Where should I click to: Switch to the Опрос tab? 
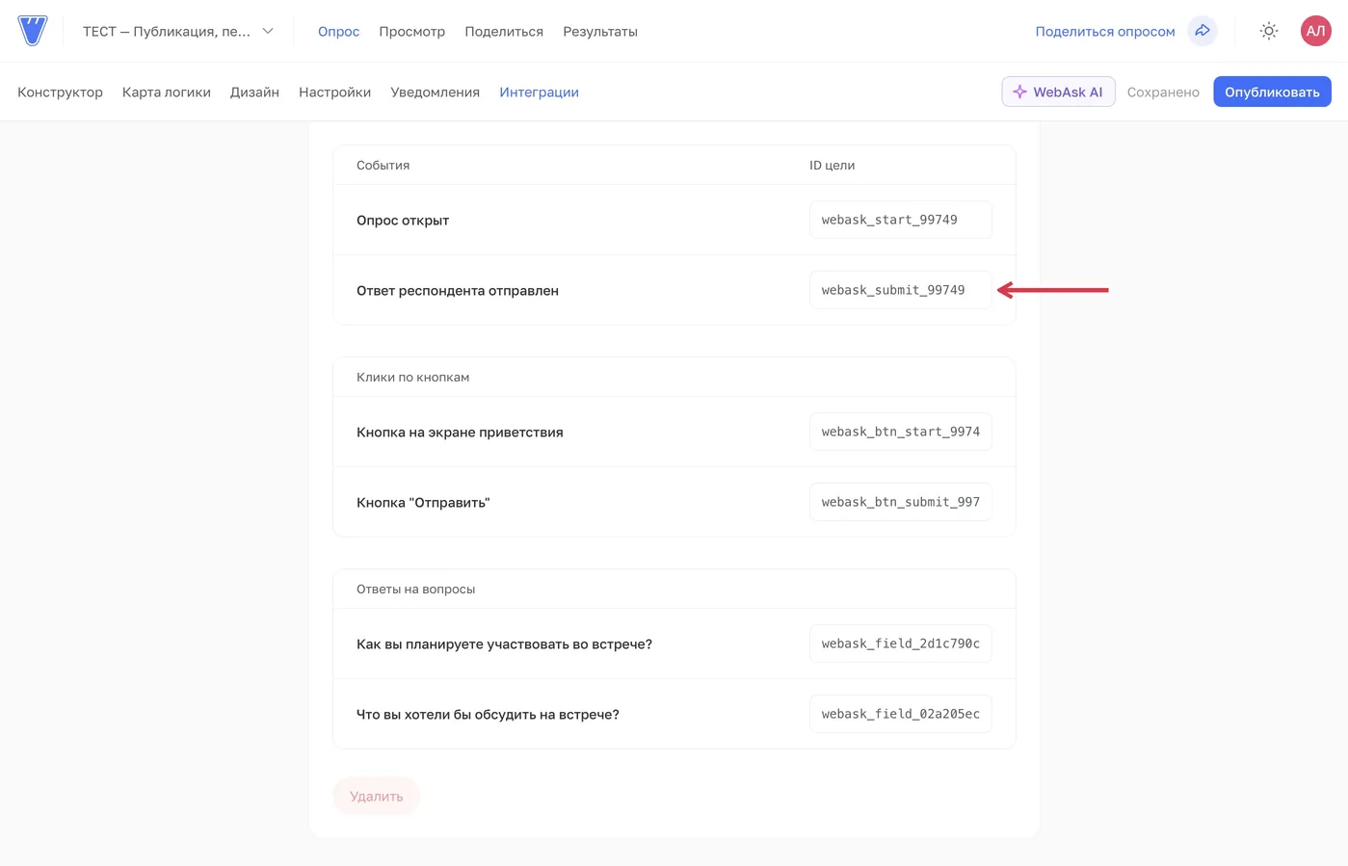[338, 32]
